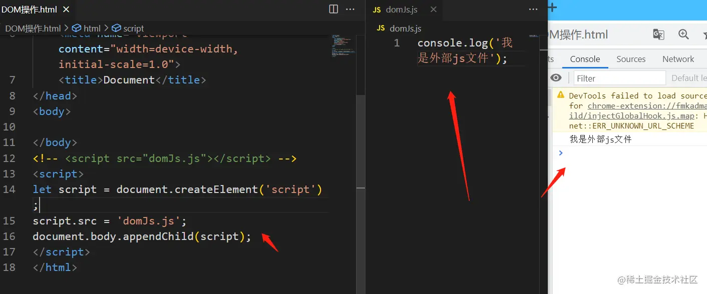Click the closing html tag on line 18
Image resolution: width=707 pixels, height=294 pixels.
coord(55,267)
